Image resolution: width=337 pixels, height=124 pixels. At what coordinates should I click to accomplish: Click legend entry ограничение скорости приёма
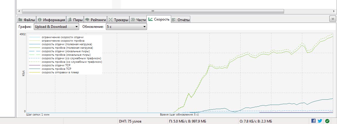(x=63, y=41)
